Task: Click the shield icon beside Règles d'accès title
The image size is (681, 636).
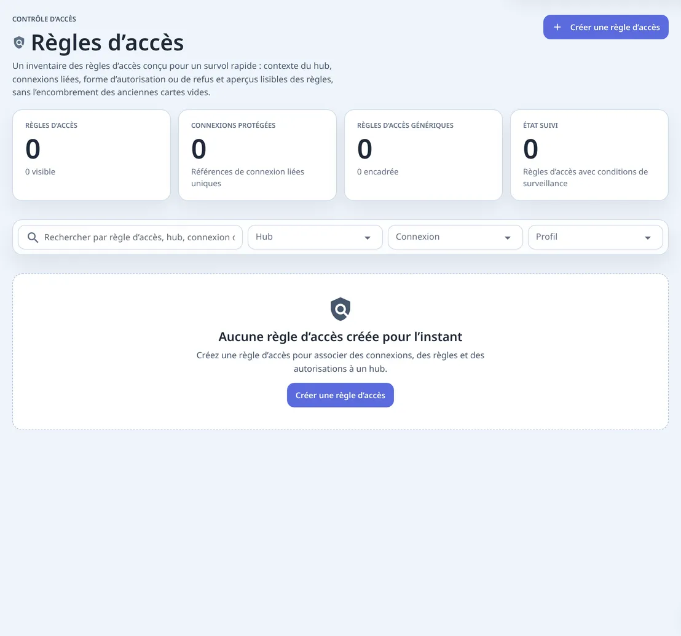Action: click(19, 42)
